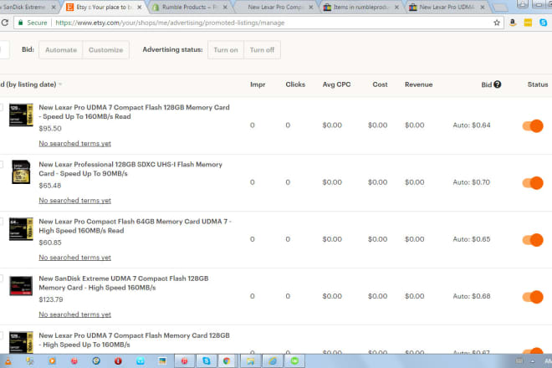552x368 pixels.
Task: Open the green LINE app in taskbar
Action: [x=294, y=361]
